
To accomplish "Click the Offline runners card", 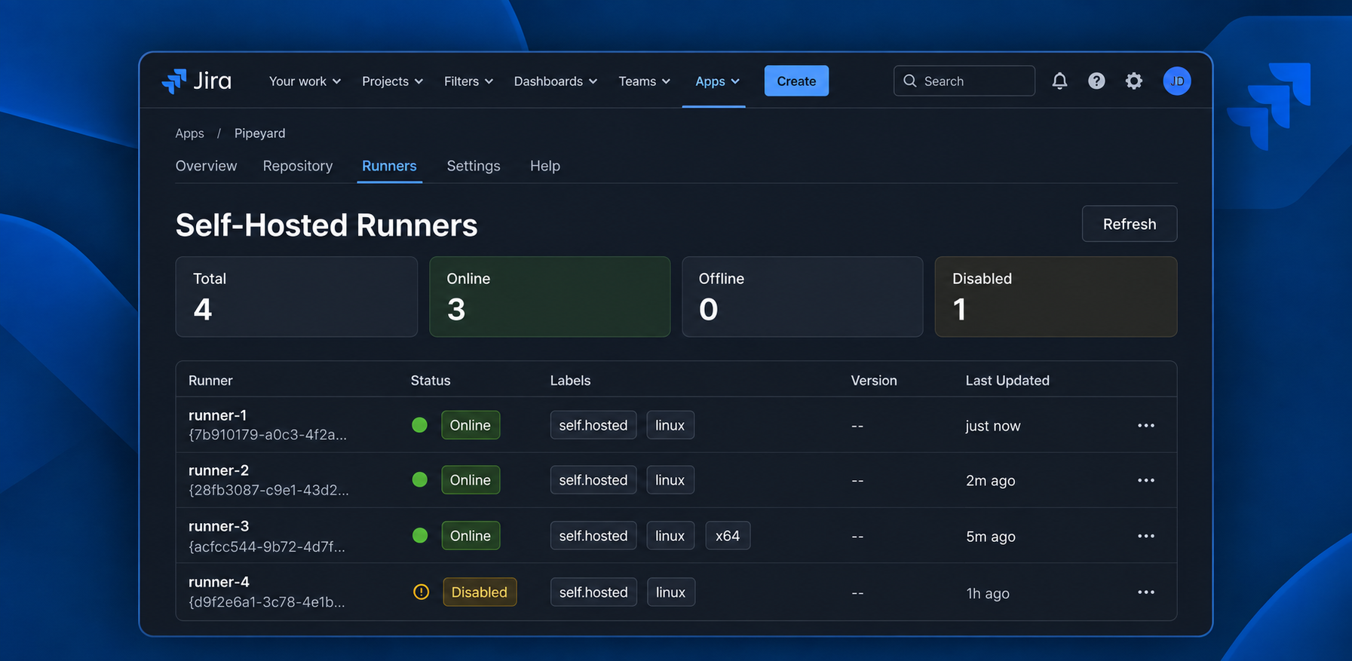I will click(x=802, y=297).
